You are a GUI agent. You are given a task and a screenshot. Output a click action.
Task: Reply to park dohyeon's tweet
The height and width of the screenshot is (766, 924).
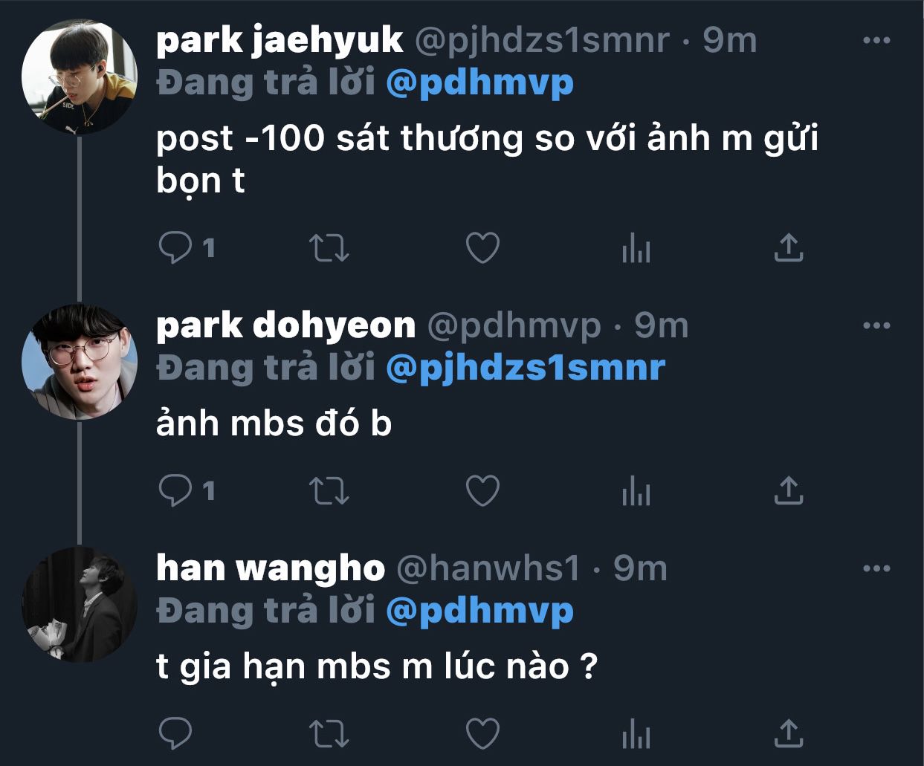(175, 490)
